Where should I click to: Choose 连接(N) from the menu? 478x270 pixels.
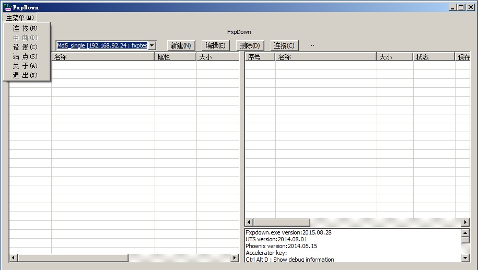tap(27, 28)
